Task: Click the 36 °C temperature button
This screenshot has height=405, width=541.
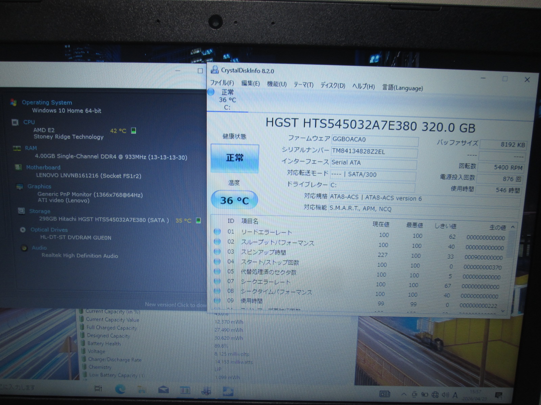Action: pyautogui.click(x=234, y=200)
